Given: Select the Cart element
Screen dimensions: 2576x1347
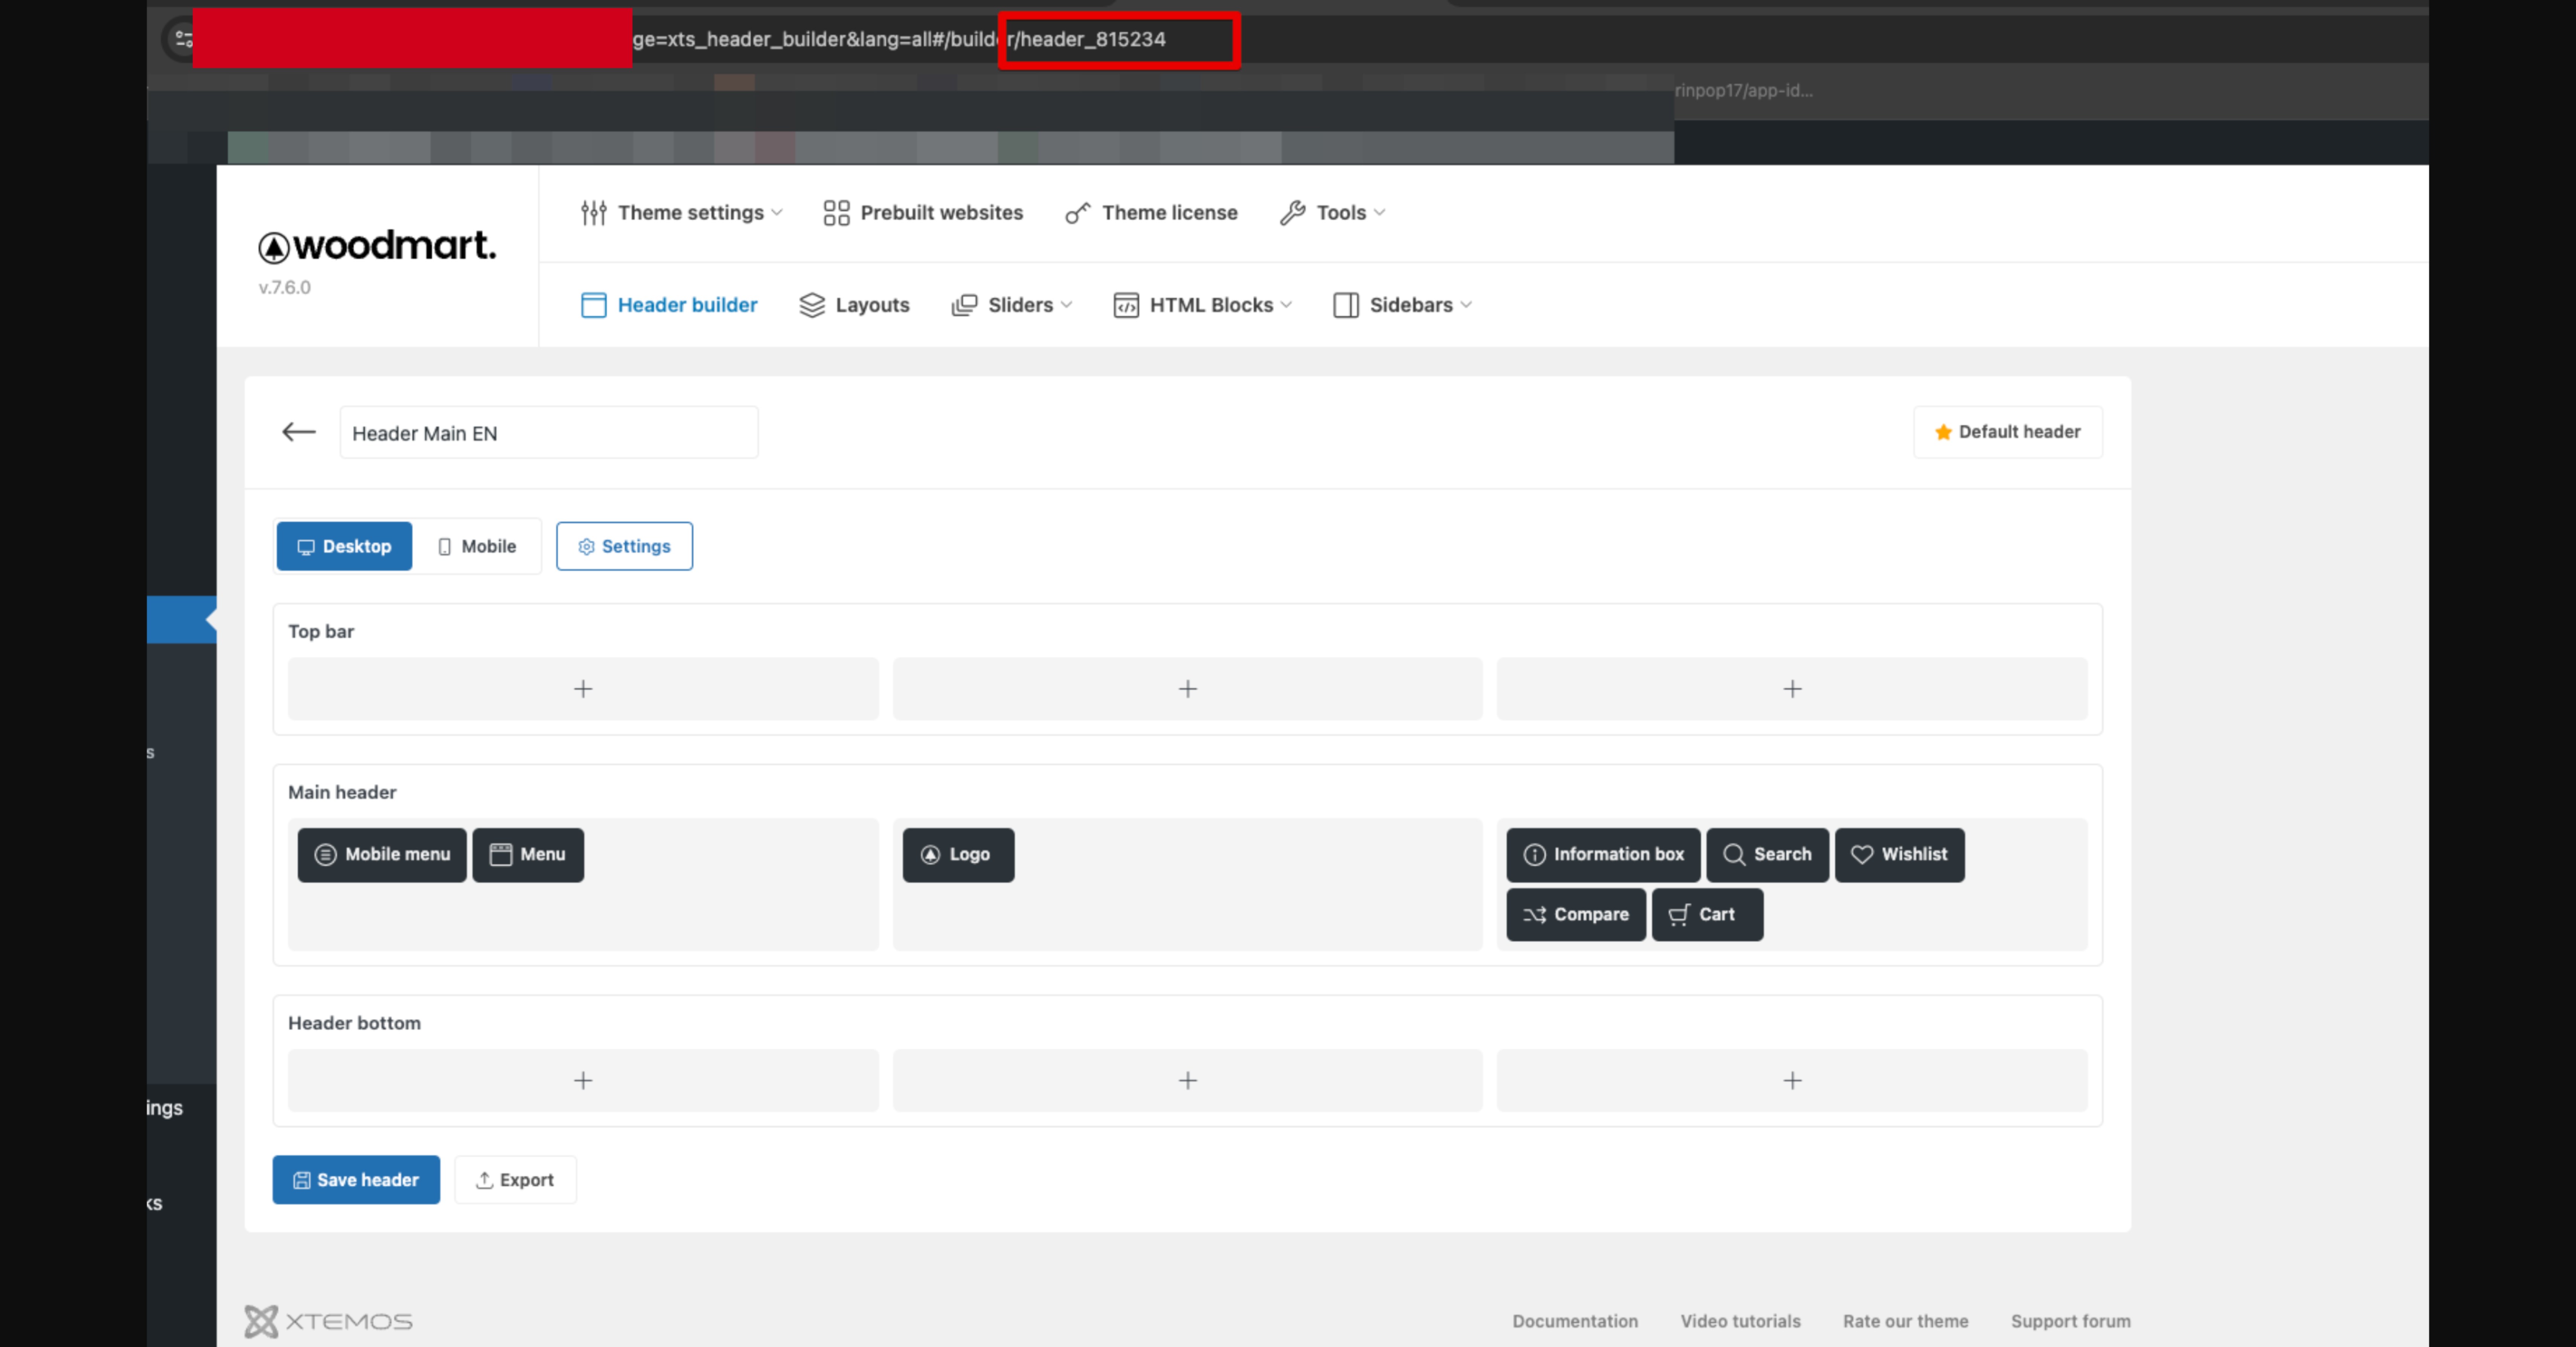Looking at the screenshot, I should [1707, 915].
